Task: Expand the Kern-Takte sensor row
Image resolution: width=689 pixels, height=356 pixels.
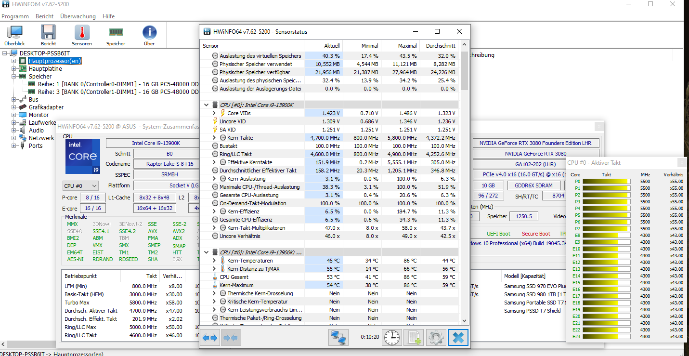Action: click(214, 138)
